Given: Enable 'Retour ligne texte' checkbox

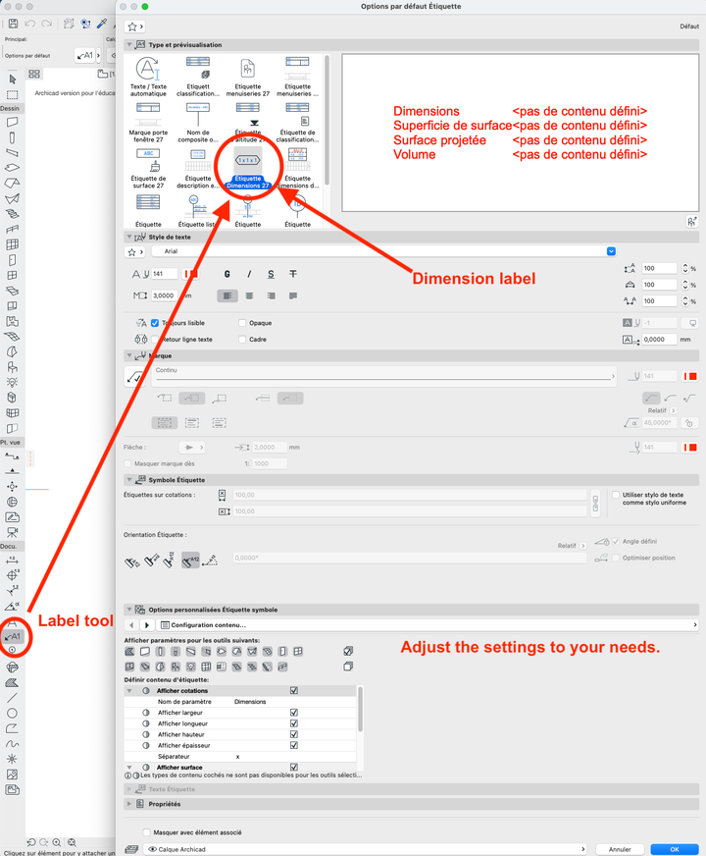Looking at the screenshot, I should pos(155,340).
